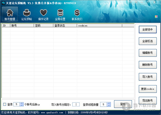Click the accounts-before-ip value field
Screen dimensions: 161x115
17,104
